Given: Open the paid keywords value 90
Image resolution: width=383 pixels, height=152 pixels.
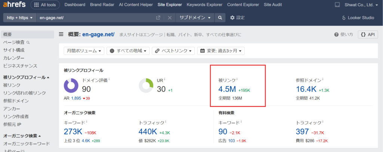Looking at the screenshot, I should [223, 132].
